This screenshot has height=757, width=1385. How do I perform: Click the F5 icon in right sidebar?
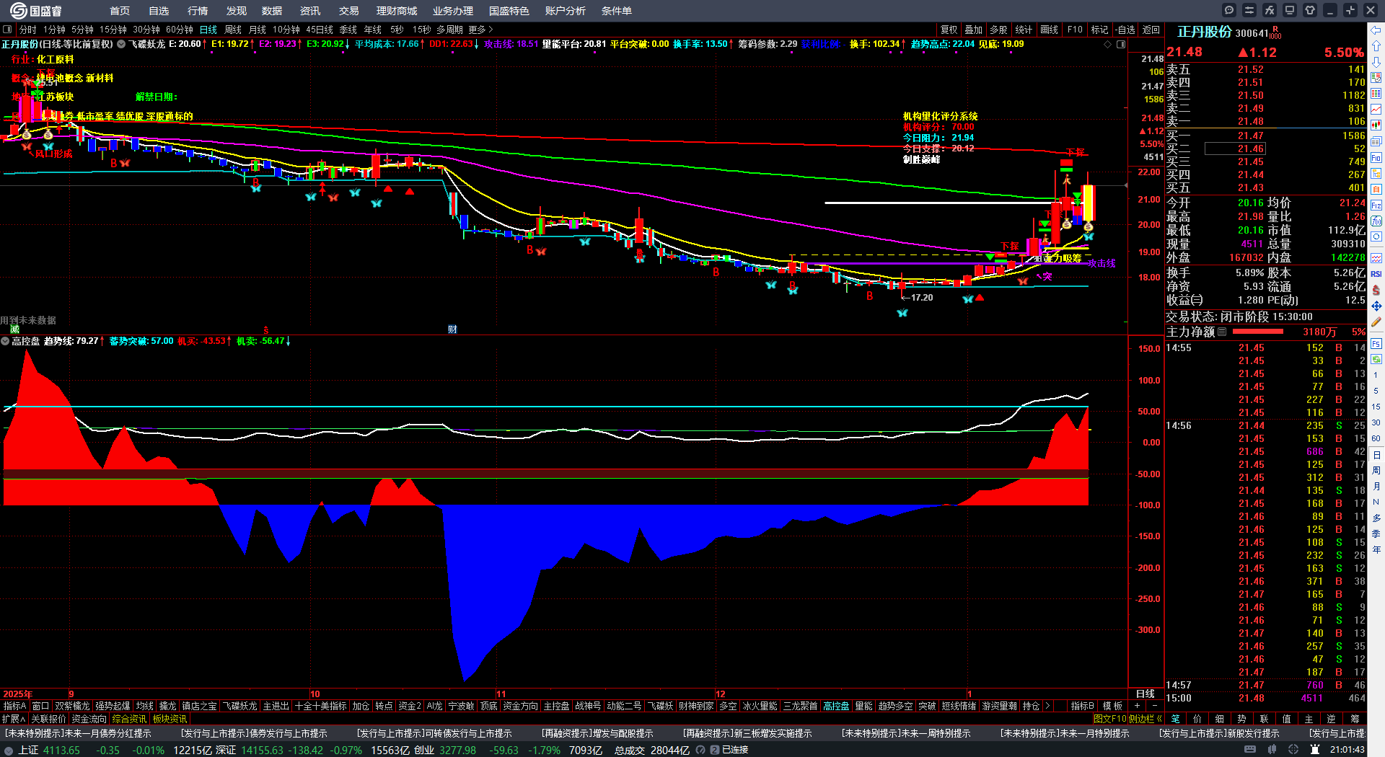(1376, 344)
